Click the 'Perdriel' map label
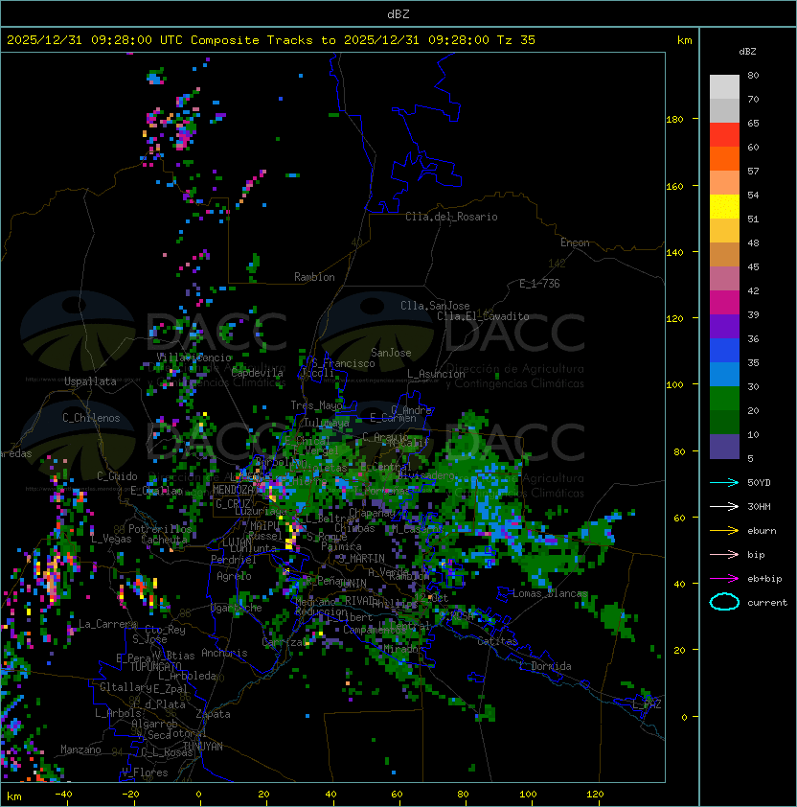The width and height of the screenshot is (797, 807). pyautogui.click(x=234, y=560)
